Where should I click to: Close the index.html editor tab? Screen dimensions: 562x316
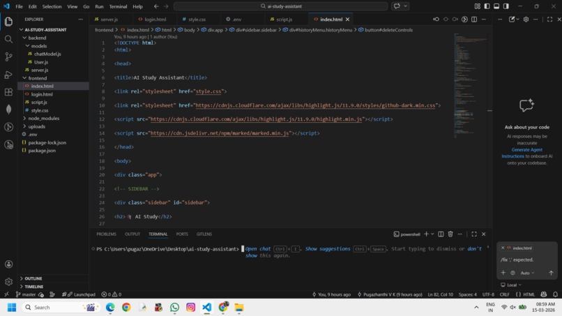(347, 20)
